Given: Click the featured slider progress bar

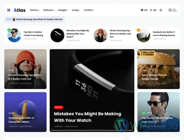Looking at the screenshot, I should (x=92, y=130).
